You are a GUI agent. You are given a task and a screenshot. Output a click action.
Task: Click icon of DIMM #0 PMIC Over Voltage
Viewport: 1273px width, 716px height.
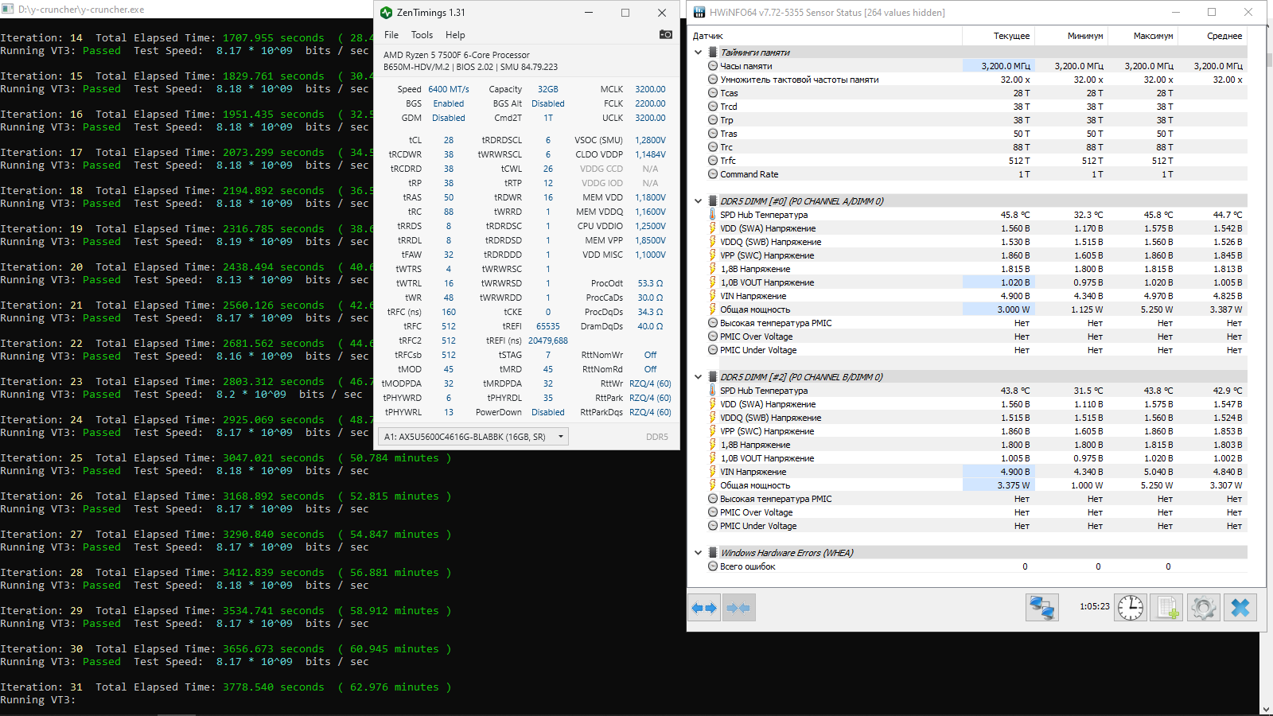tap(713, 337)
